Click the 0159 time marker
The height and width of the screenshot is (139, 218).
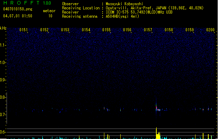(190, 30)
